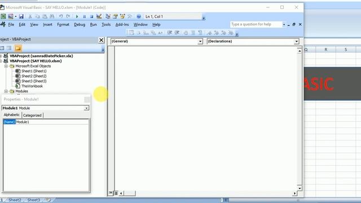Select Sheet3 (Sheet3) in the project tree
361x203 pixels.
[x=34, y=81]
